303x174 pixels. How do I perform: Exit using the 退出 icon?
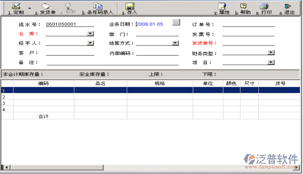pyautogui.click(x=287, y=6)
